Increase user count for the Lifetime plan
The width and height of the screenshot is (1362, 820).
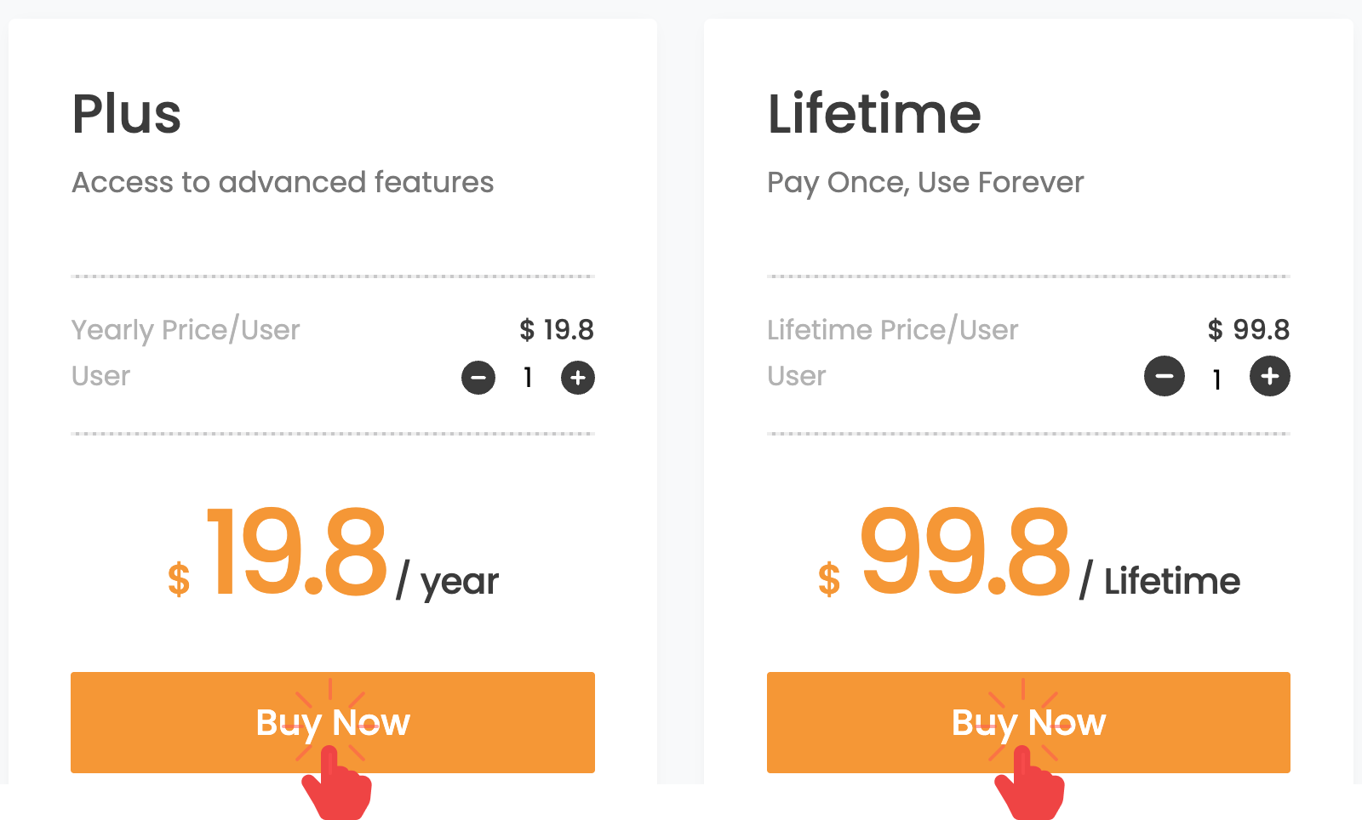tap(1269, 377)
